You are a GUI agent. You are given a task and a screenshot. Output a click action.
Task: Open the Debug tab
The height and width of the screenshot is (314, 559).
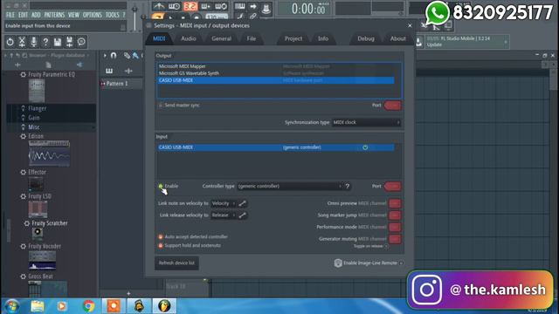click(366, 38)
